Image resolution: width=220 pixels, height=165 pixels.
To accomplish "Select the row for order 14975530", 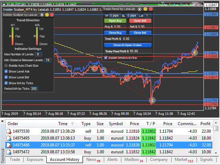I will (x=109, y=131).
